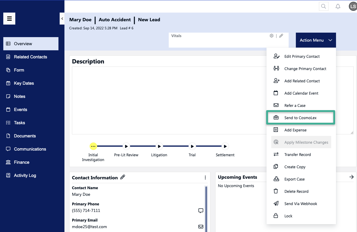
Task: Collapse the sidebar with the chevron arrow
Action: (x=62, y=19)
